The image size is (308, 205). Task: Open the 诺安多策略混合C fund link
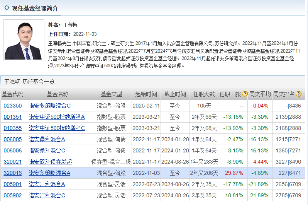point(50,106)
